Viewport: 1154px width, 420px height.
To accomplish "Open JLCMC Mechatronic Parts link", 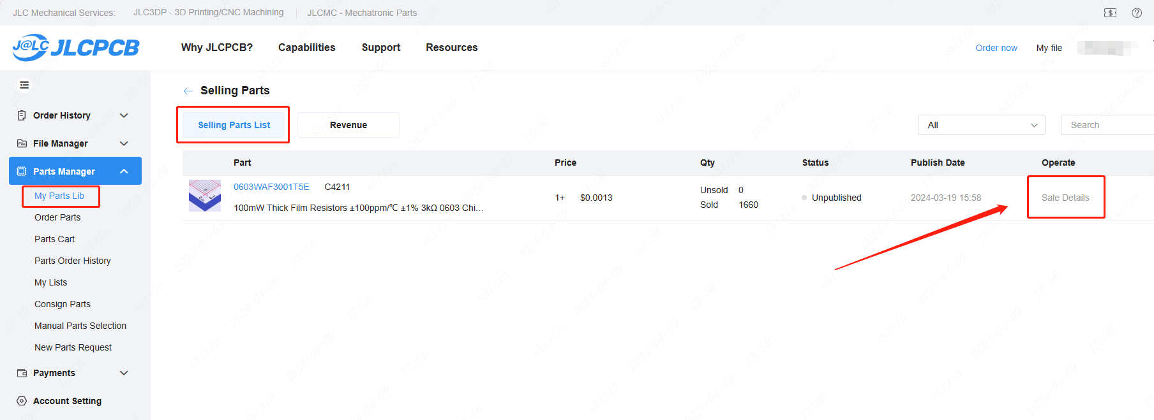I will point(362,13).
